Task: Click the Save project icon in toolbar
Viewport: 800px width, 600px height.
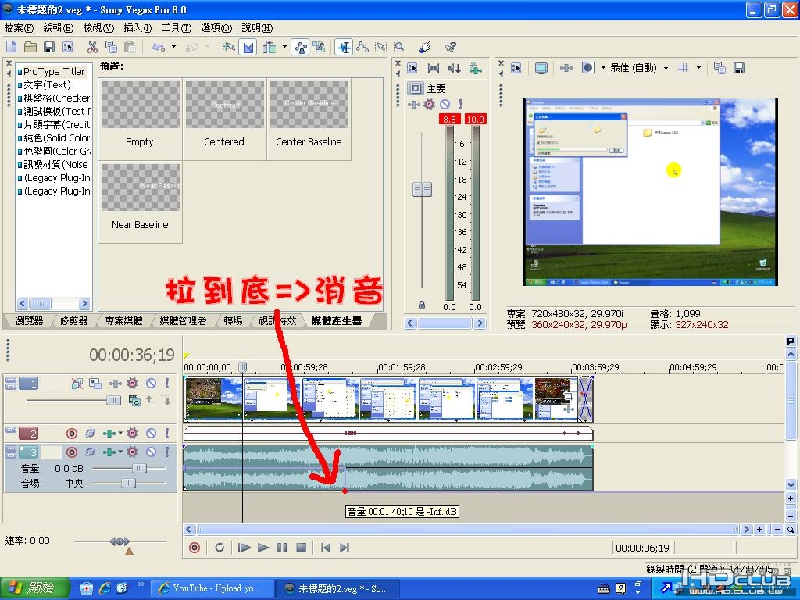Action: coord(49,47)
